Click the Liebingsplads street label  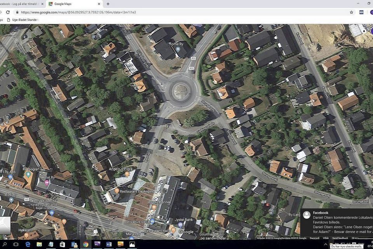[206, 128]
